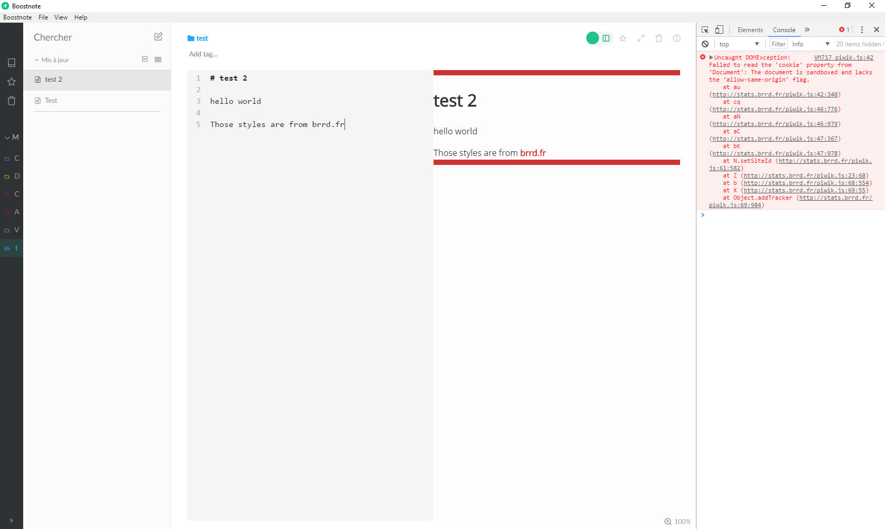Toggle split view mode button

point(606,38)
